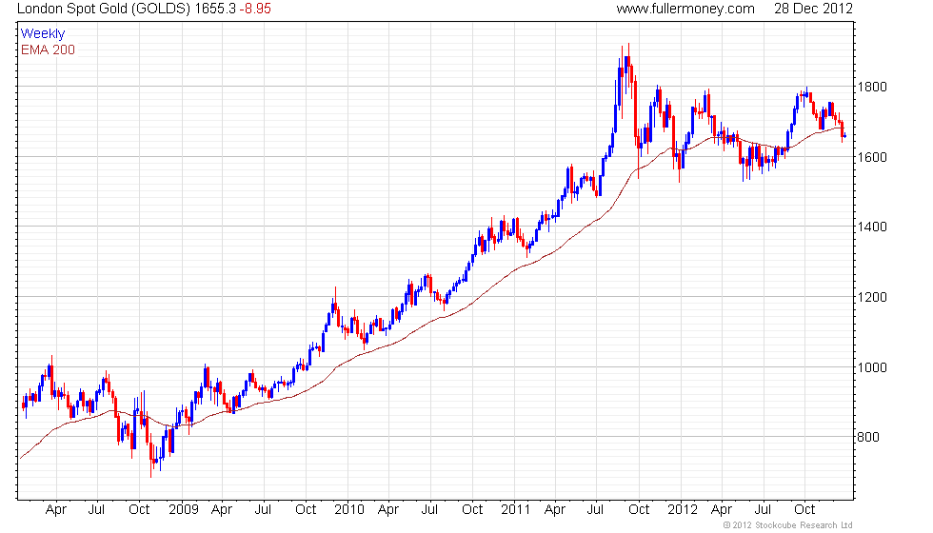Click the 1600 price axis label
Image resolution: width=933 pixels, height=533 pixels.
click(872, 157)
